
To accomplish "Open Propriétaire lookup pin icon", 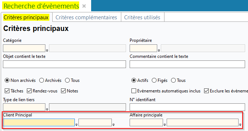I will tap(159, 51).
